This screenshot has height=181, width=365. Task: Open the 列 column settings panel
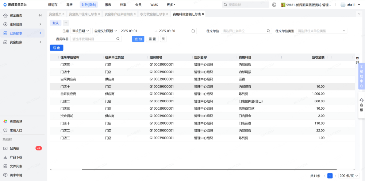point(357,60)
